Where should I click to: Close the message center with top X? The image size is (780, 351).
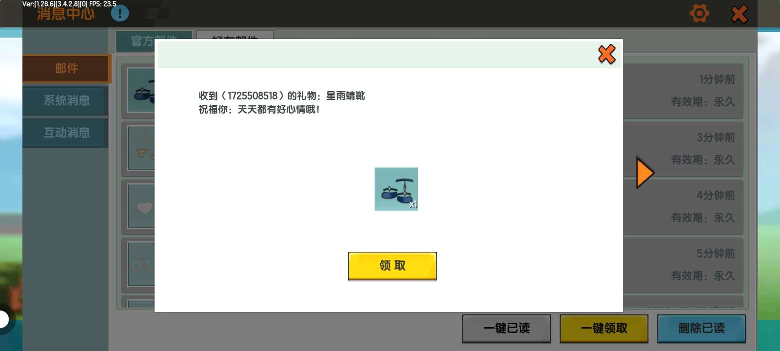click(740, 14)
